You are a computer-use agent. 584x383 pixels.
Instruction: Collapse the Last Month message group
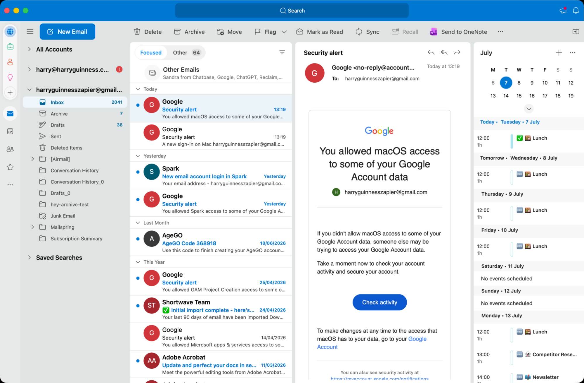tap(138, 223)
